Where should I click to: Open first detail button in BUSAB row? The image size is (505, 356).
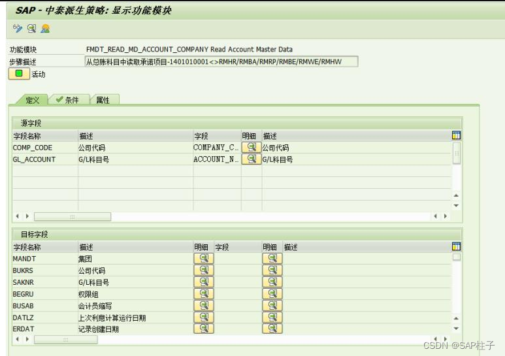(204, 305)
